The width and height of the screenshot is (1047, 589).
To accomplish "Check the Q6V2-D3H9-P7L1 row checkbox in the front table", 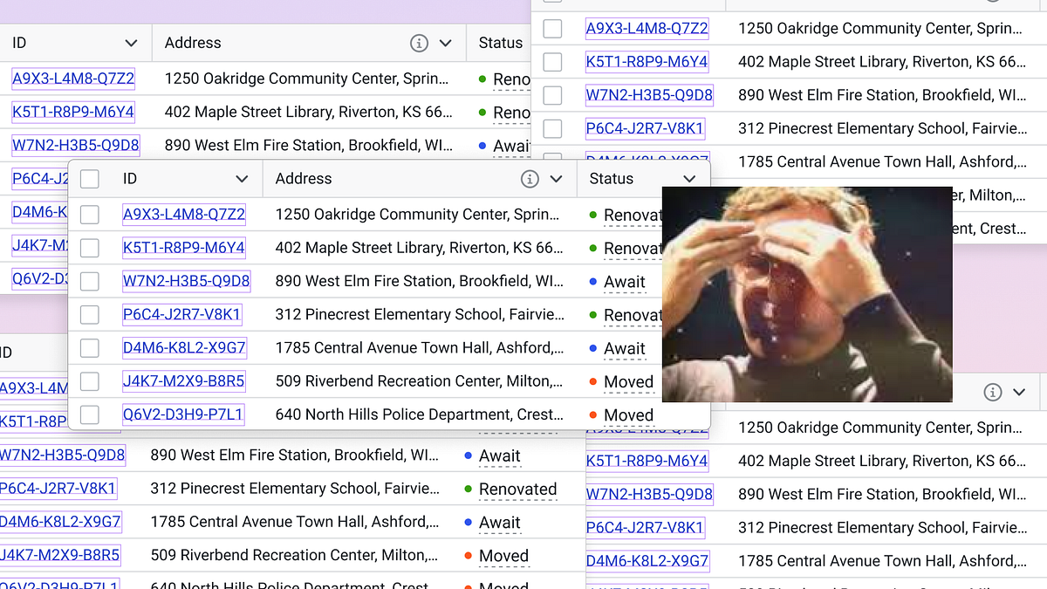I will (x=89, y=414).
